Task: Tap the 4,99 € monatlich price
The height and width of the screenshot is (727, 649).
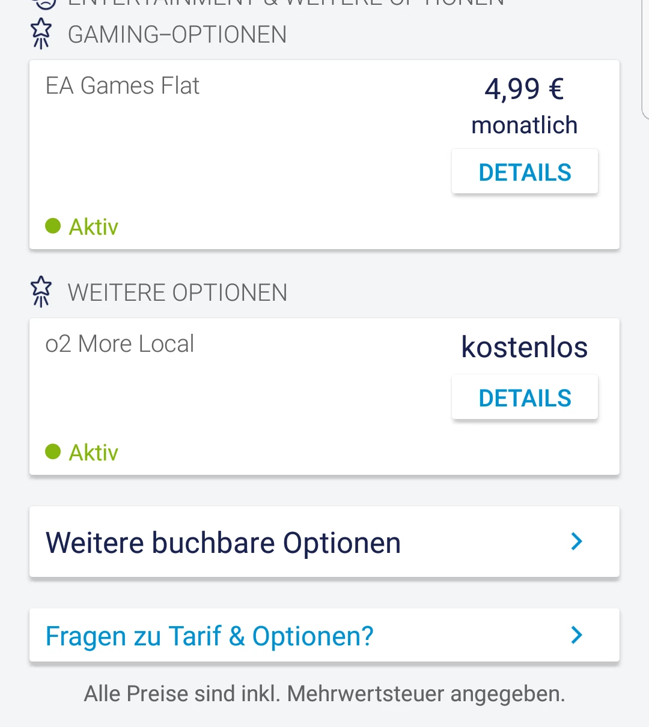Action: (524, 106)
